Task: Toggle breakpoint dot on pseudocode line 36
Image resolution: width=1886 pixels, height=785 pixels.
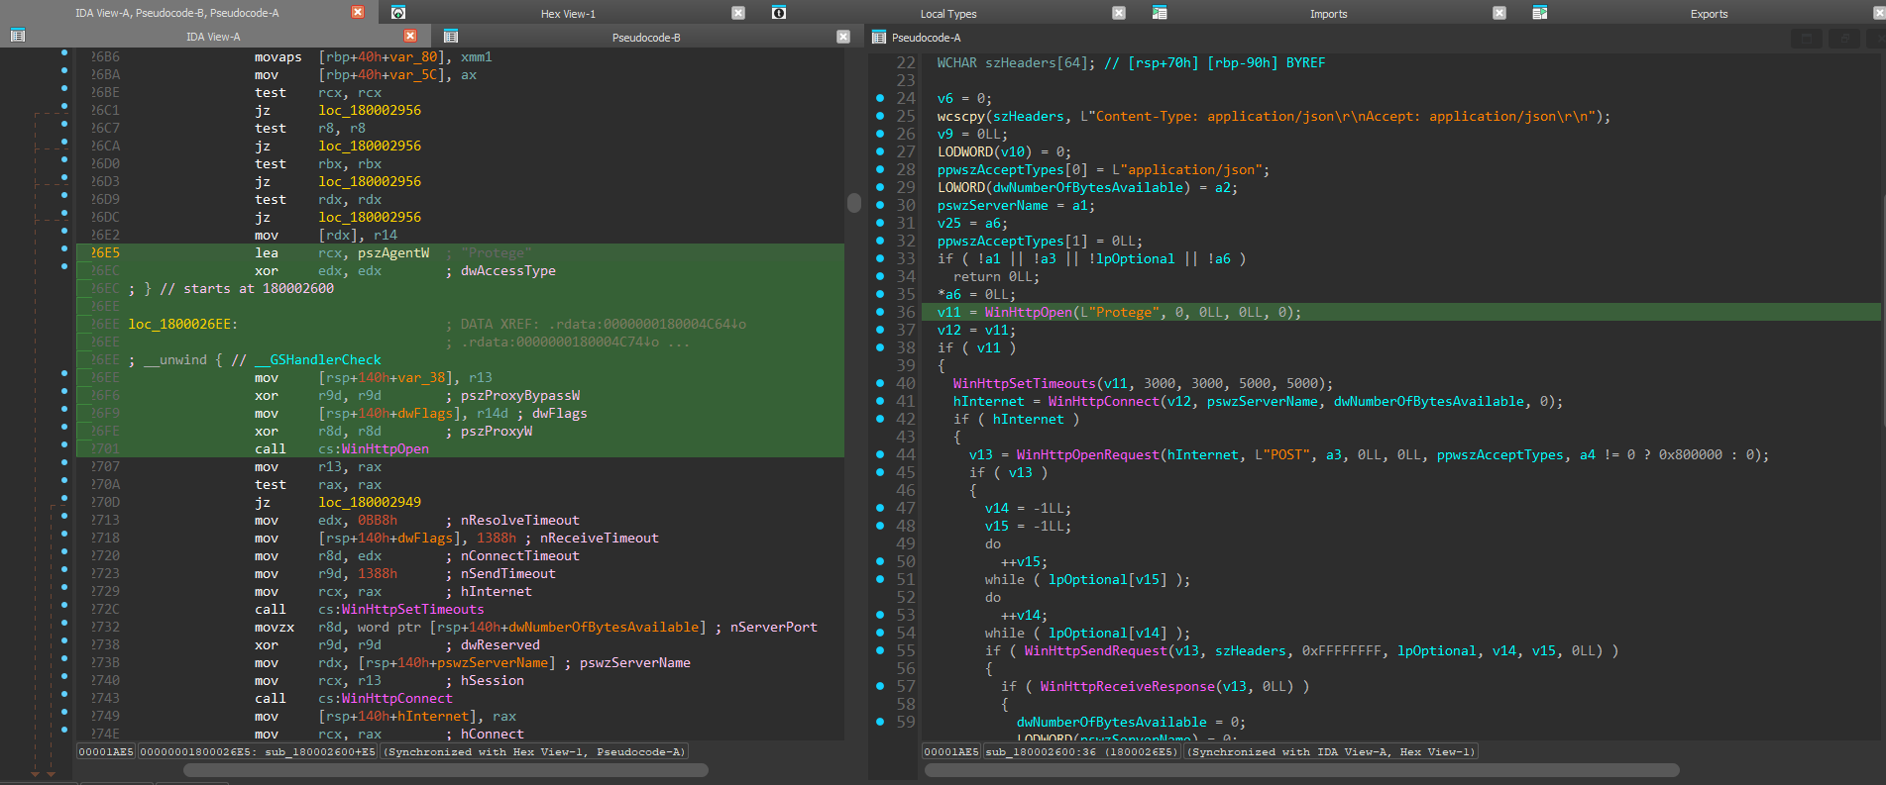Action: point(880,312)
